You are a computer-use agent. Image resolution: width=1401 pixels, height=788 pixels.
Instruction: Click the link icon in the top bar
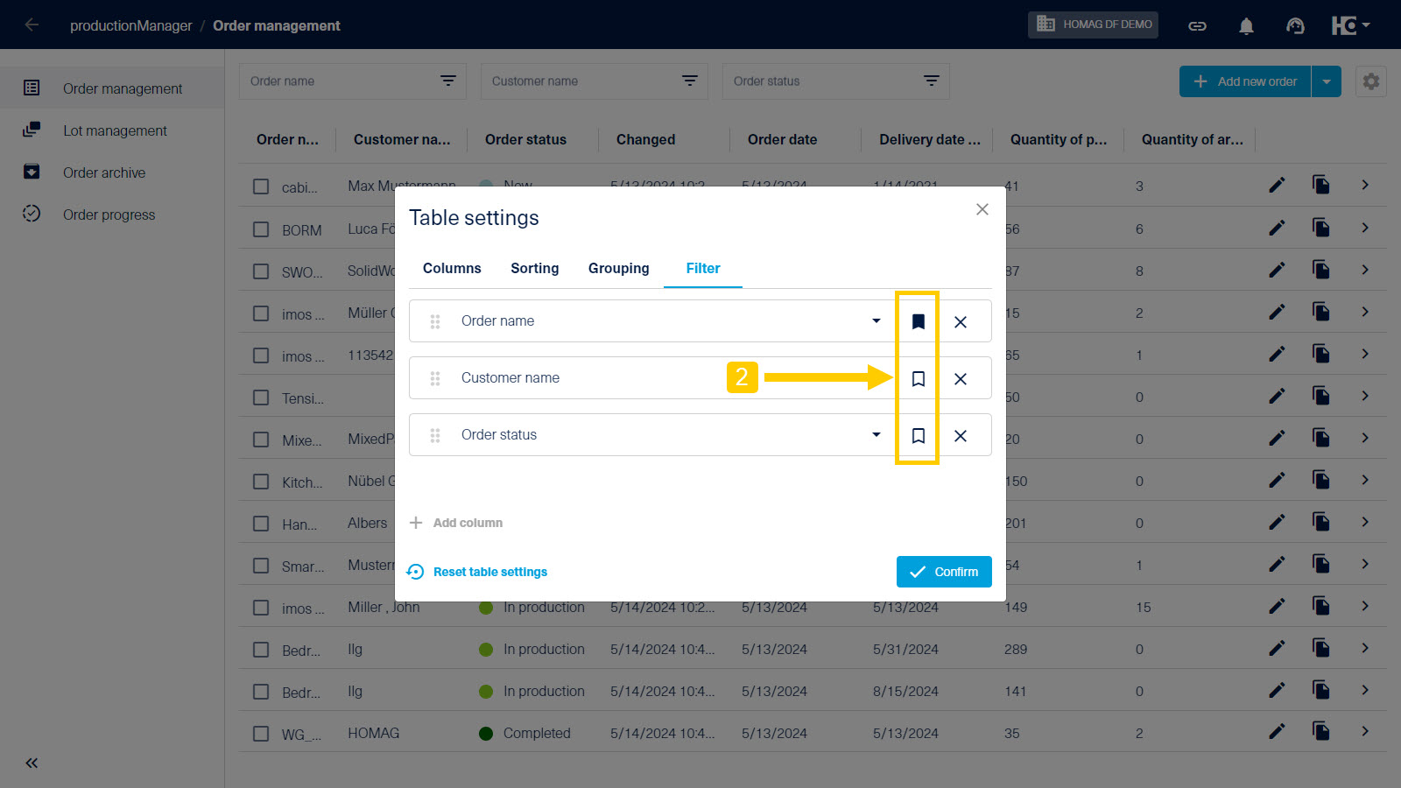(1196, 25)
